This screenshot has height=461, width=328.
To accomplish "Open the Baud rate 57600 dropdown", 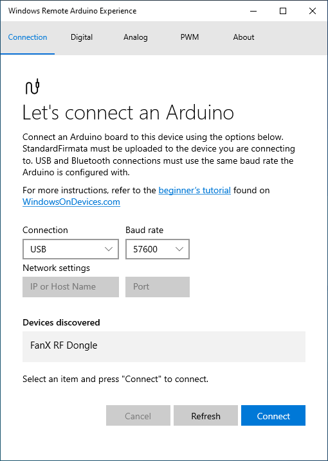I will (158, 249).
